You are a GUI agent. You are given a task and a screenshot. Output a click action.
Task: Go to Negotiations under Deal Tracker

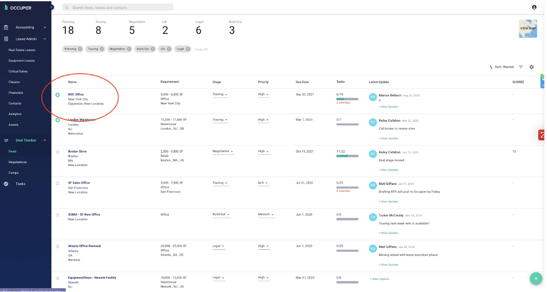pos(17,162)
